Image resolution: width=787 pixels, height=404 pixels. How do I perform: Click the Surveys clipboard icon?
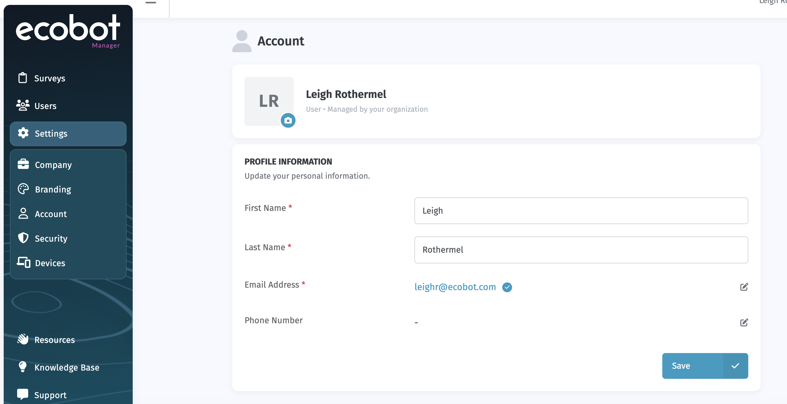tap(22, 78)
